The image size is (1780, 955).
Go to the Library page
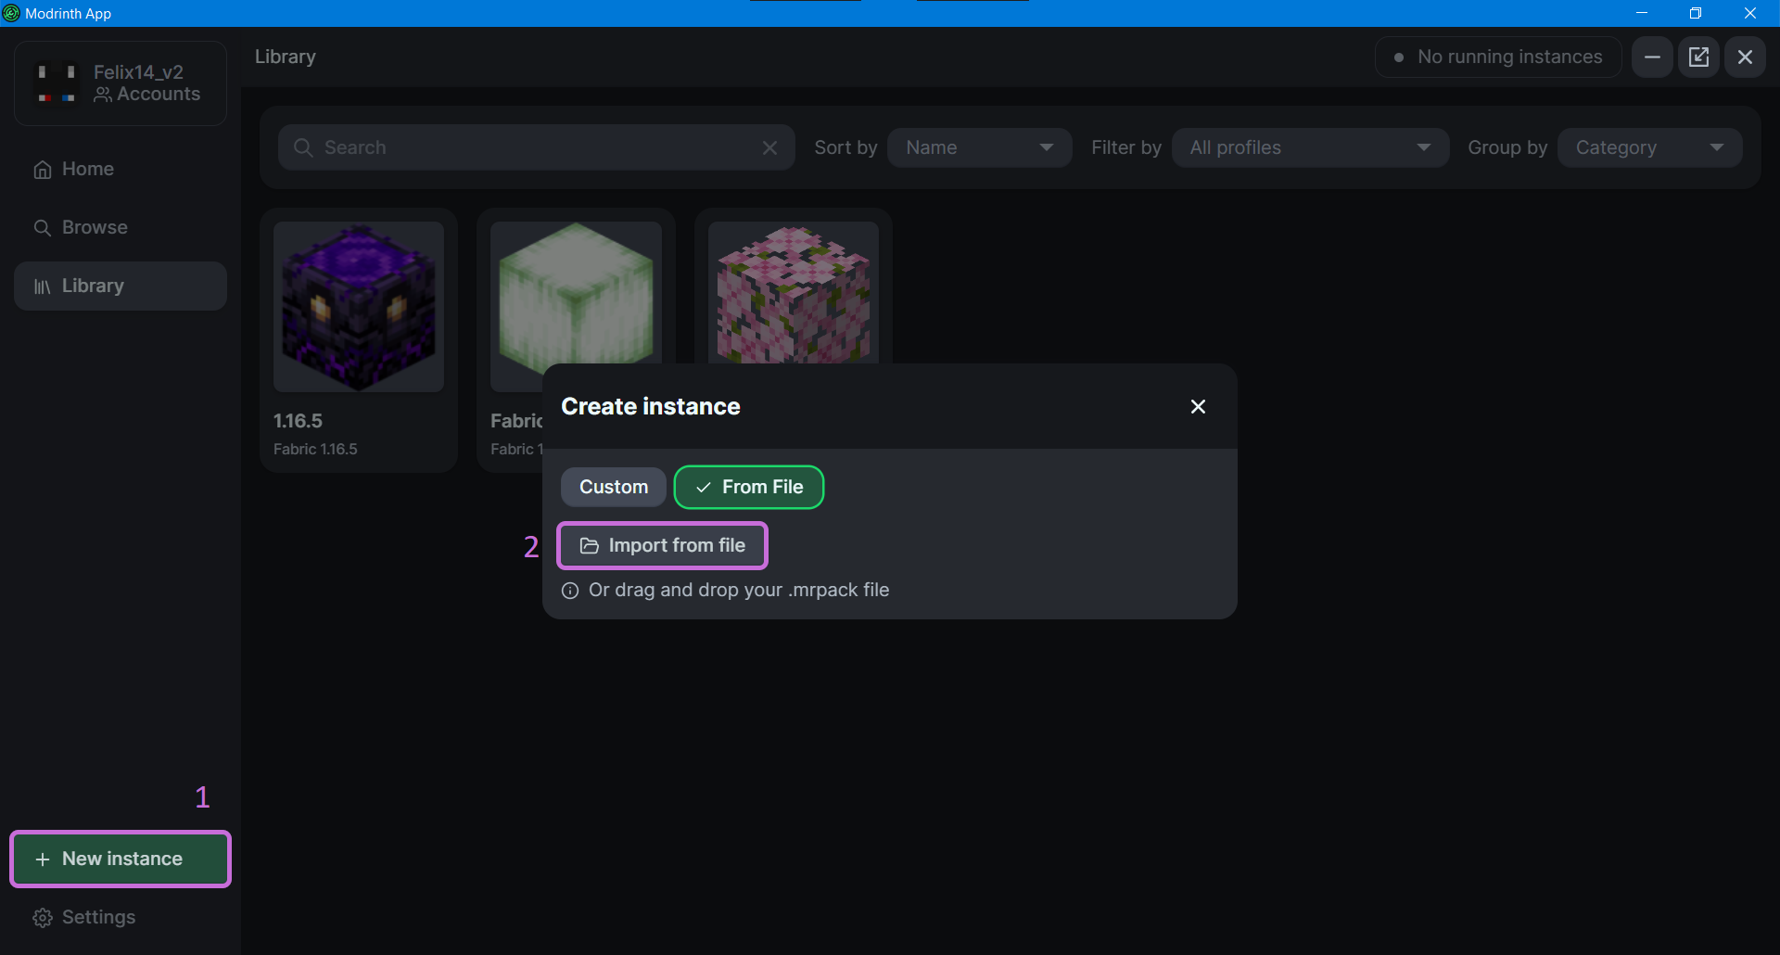tap(121, 286)
